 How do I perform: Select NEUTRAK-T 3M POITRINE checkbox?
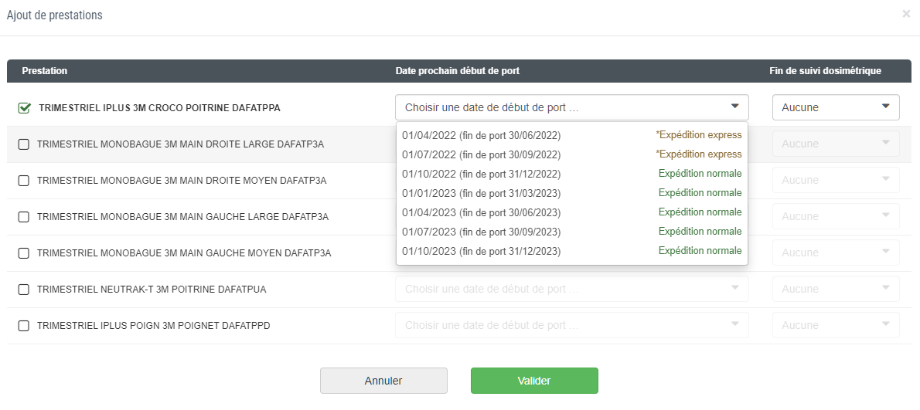pyautogui.click(x=23, y=290)
